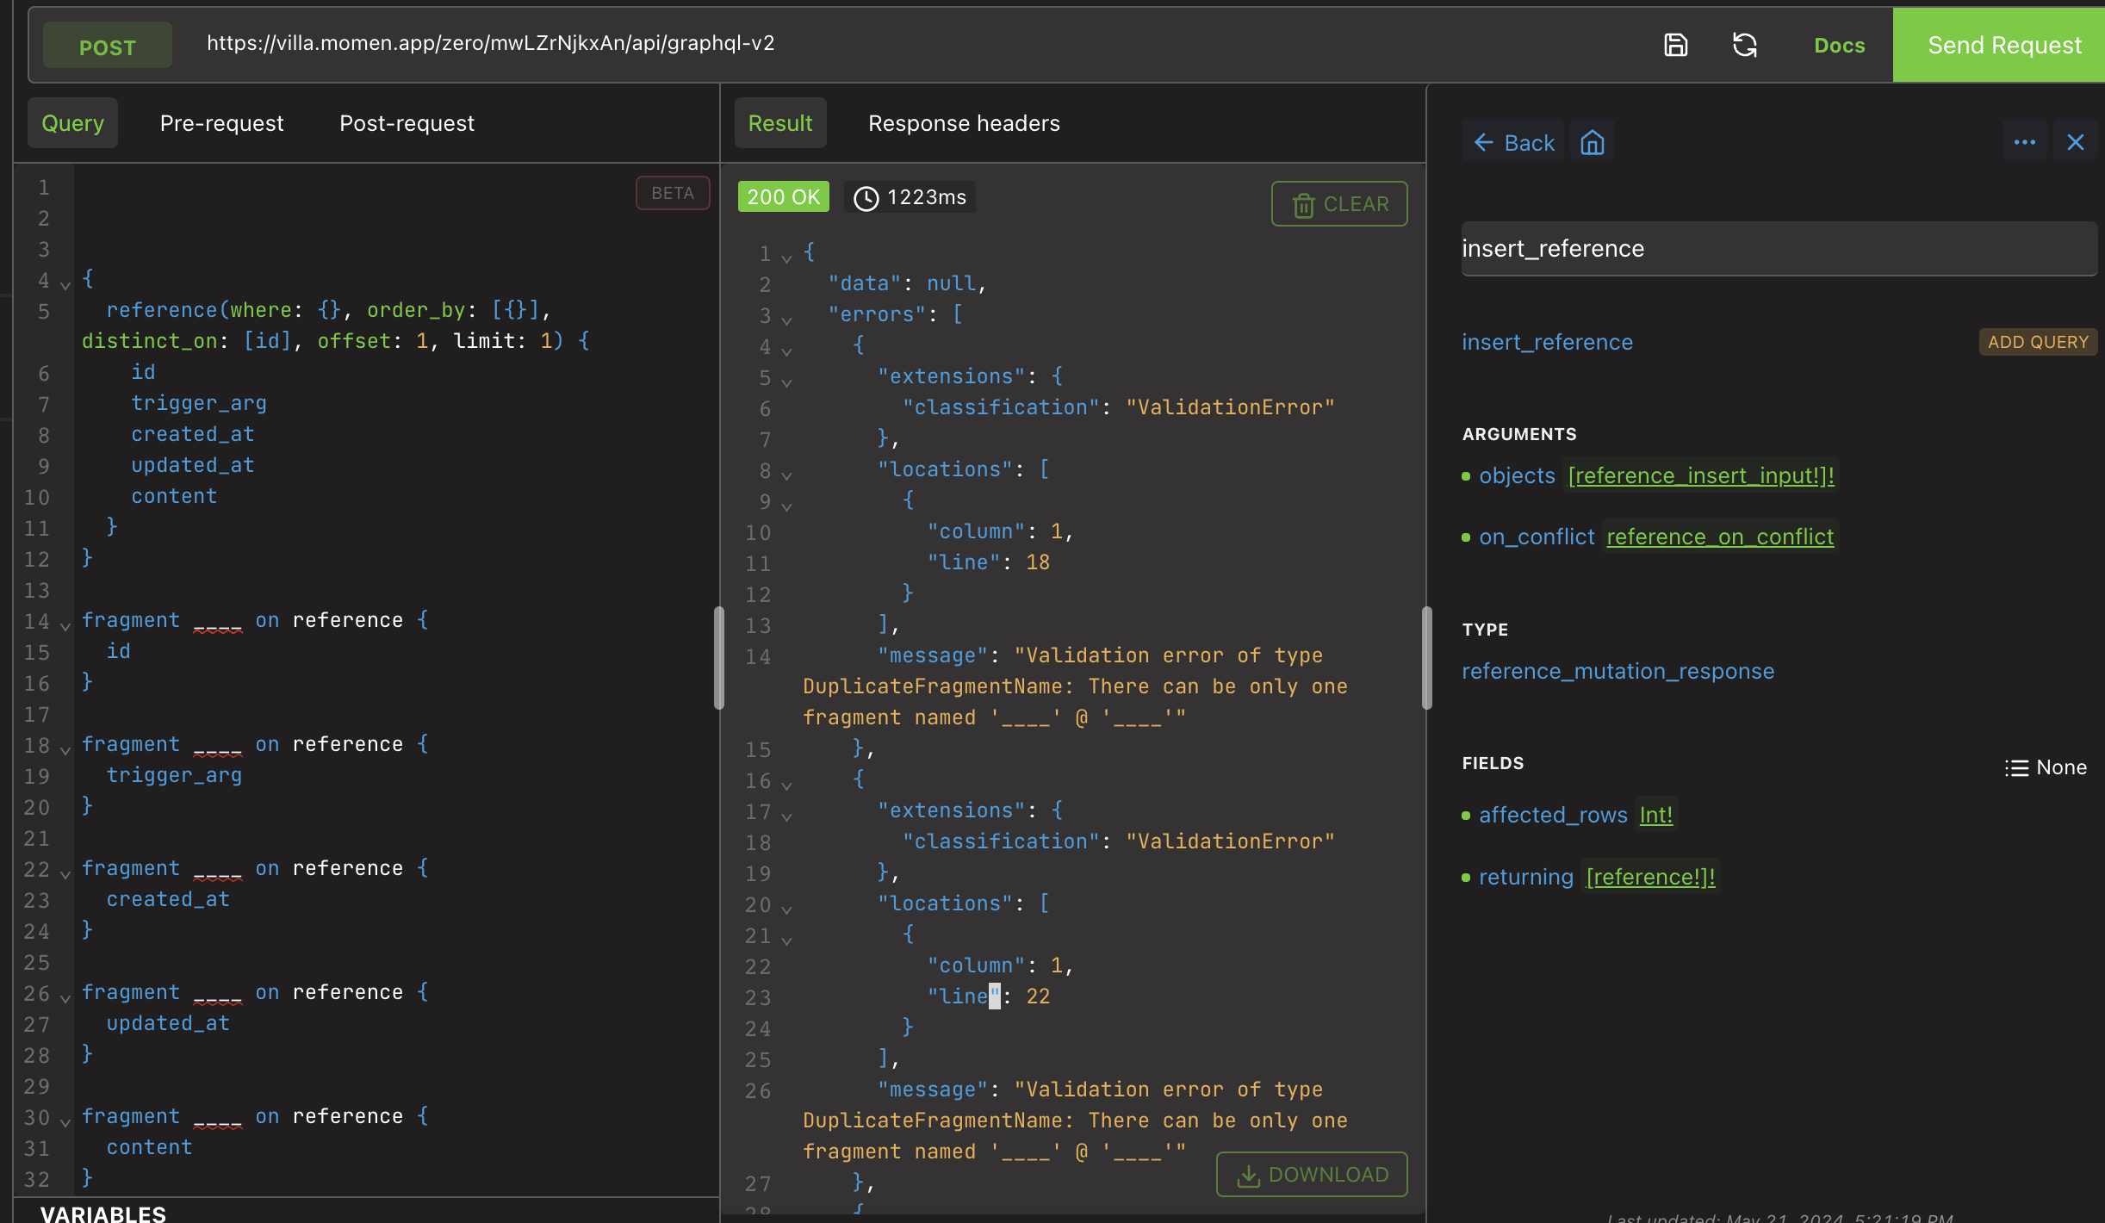Click the BETA badge in editor
Screen dimensions: 2105x1223
coord(673,193)
